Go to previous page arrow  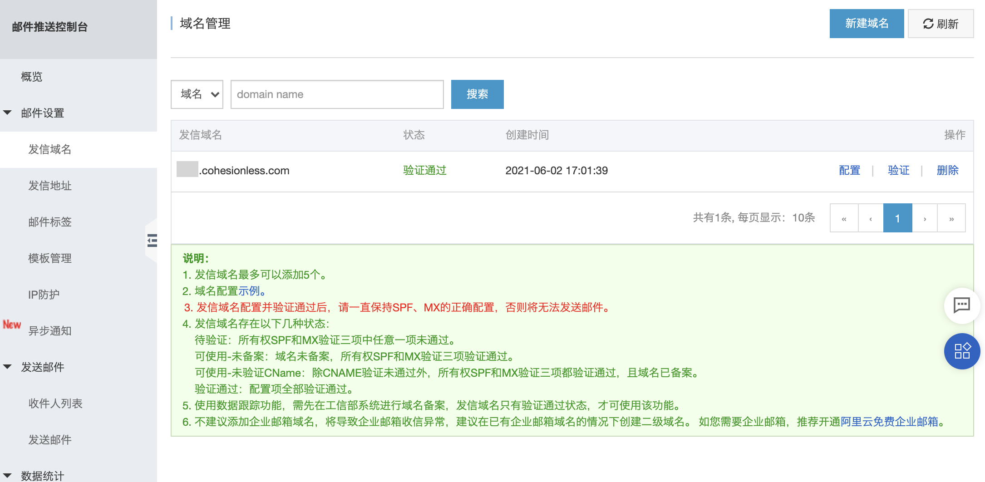click(x=870, y=218)
